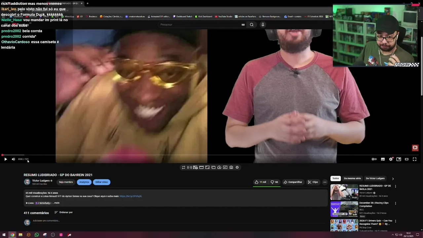
Task: Toggle autoplay switch in player controls
Action: 374,159
